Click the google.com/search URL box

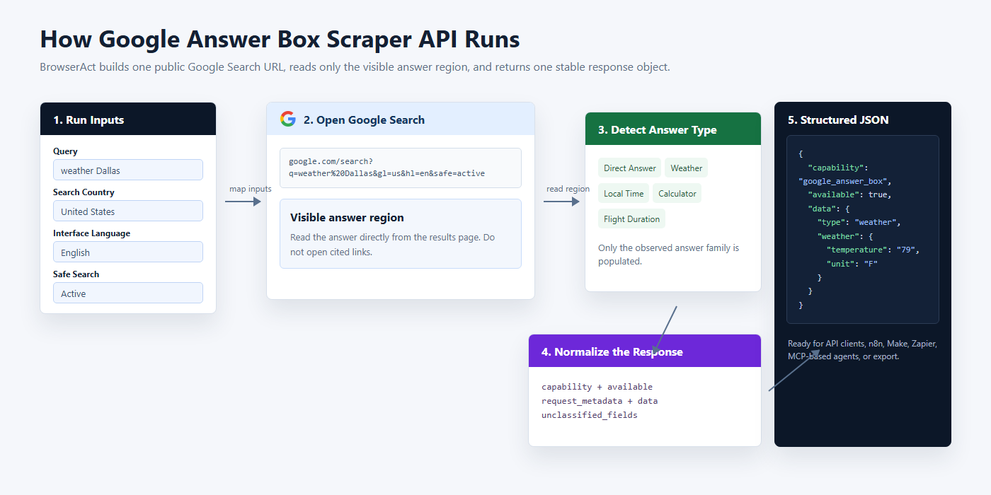(401, 168)
